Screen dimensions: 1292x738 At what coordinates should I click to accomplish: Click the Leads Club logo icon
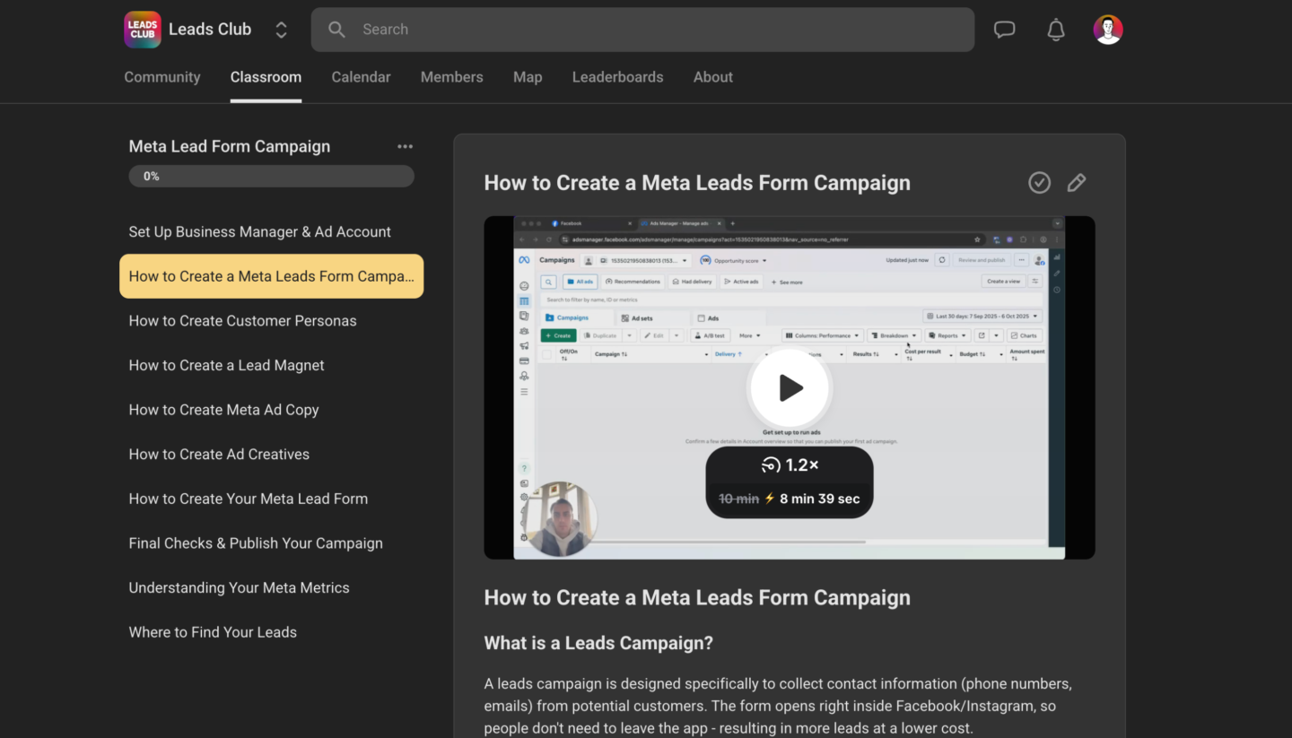pyautogui.click(x=143, y=30)
